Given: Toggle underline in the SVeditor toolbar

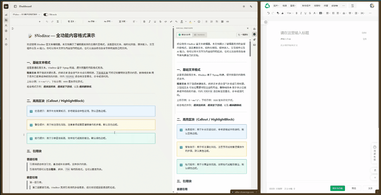Looking at the screenshot, I should [155, 21].
